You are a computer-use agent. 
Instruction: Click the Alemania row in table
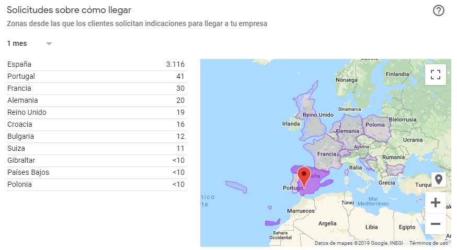(96, 100)
